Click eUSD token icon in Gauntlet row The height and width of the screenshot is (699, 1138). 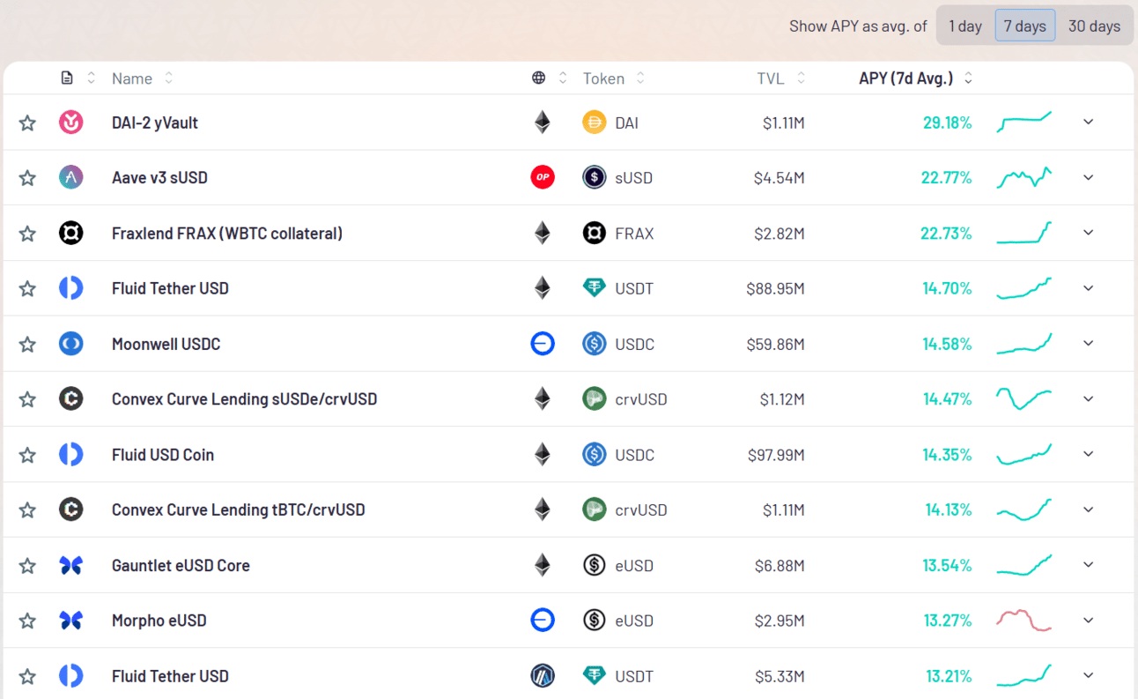[595, 566]
